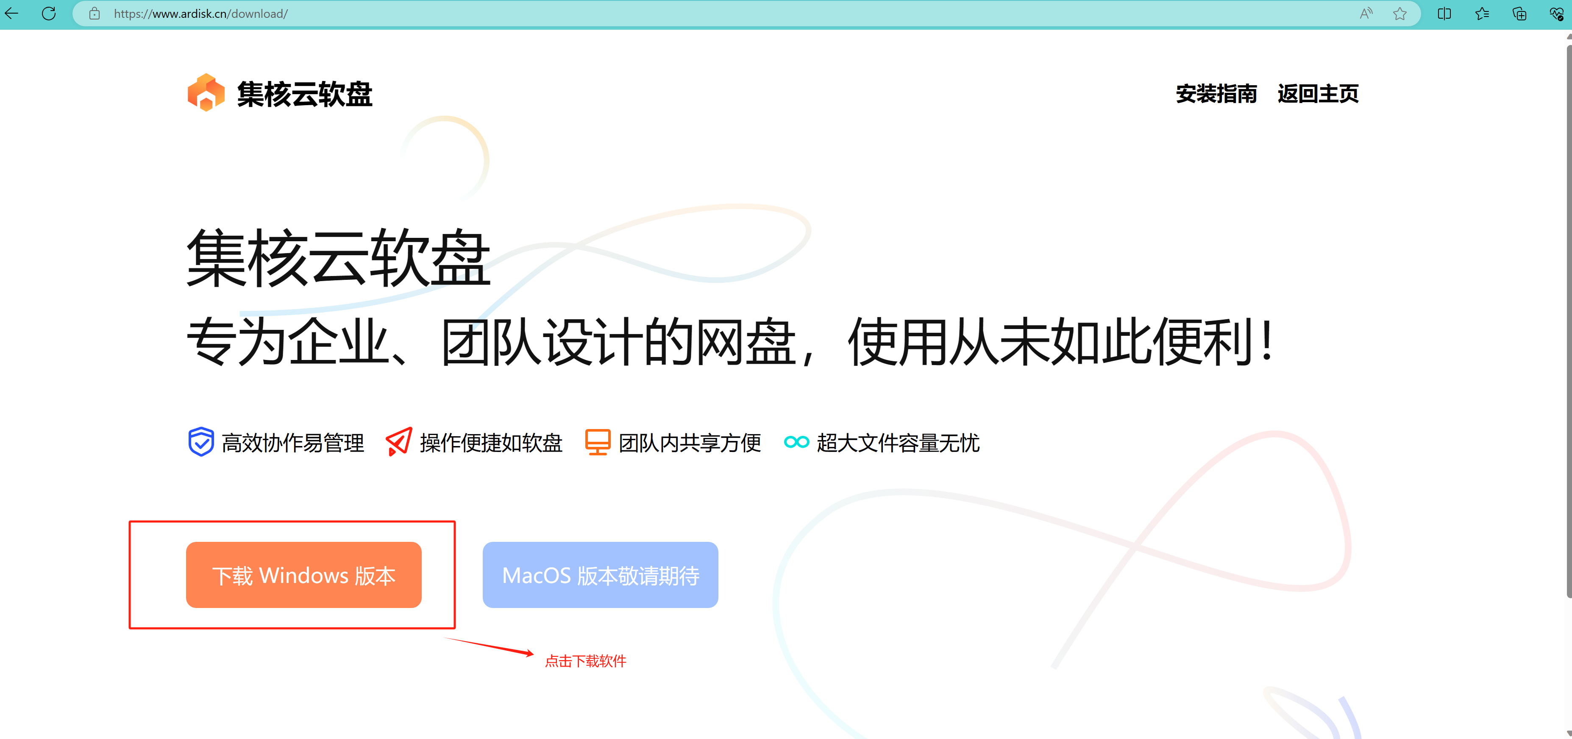This screenshot has width=1572, height=739.
Task: Click the red paper plane icon
Action: coord(399,442)
